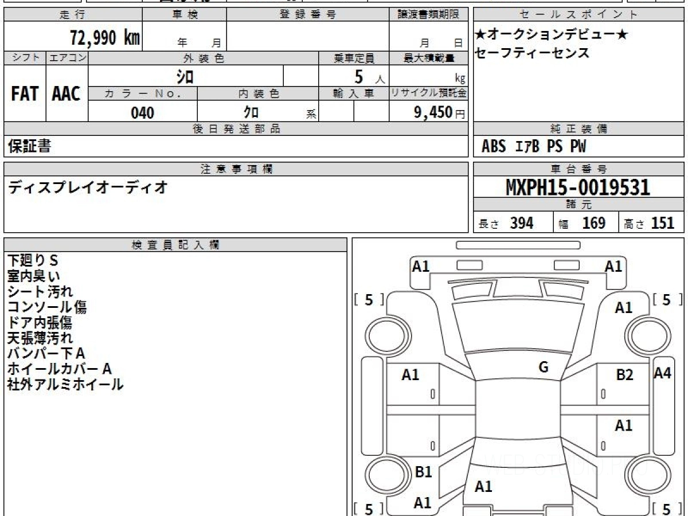
Task: Click the バンパー下 A note
Action: (x=46, y=353)
